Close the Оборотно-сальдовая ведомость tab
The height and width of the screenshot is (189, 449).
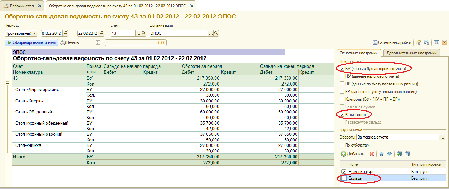191,6
